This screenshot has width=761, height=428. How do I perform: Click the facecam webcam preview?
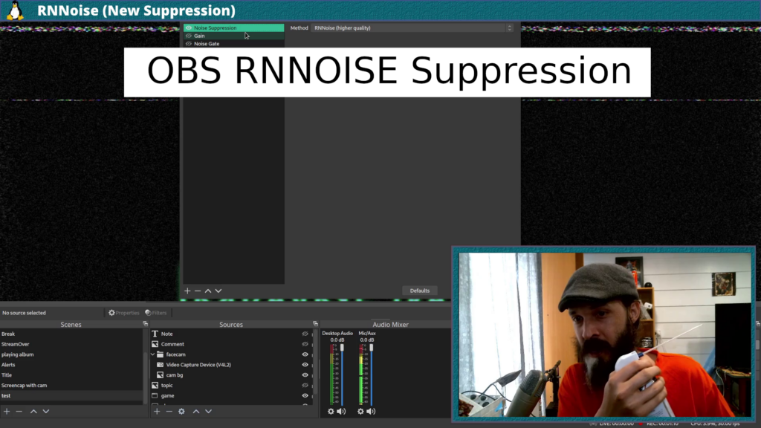[x=604, y=334]
